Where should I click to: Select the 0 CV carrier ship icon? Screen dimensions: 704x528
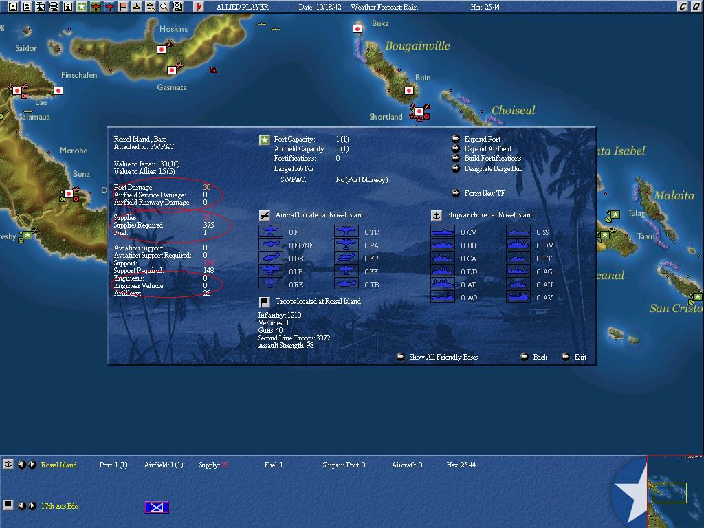tap(443, 232)
